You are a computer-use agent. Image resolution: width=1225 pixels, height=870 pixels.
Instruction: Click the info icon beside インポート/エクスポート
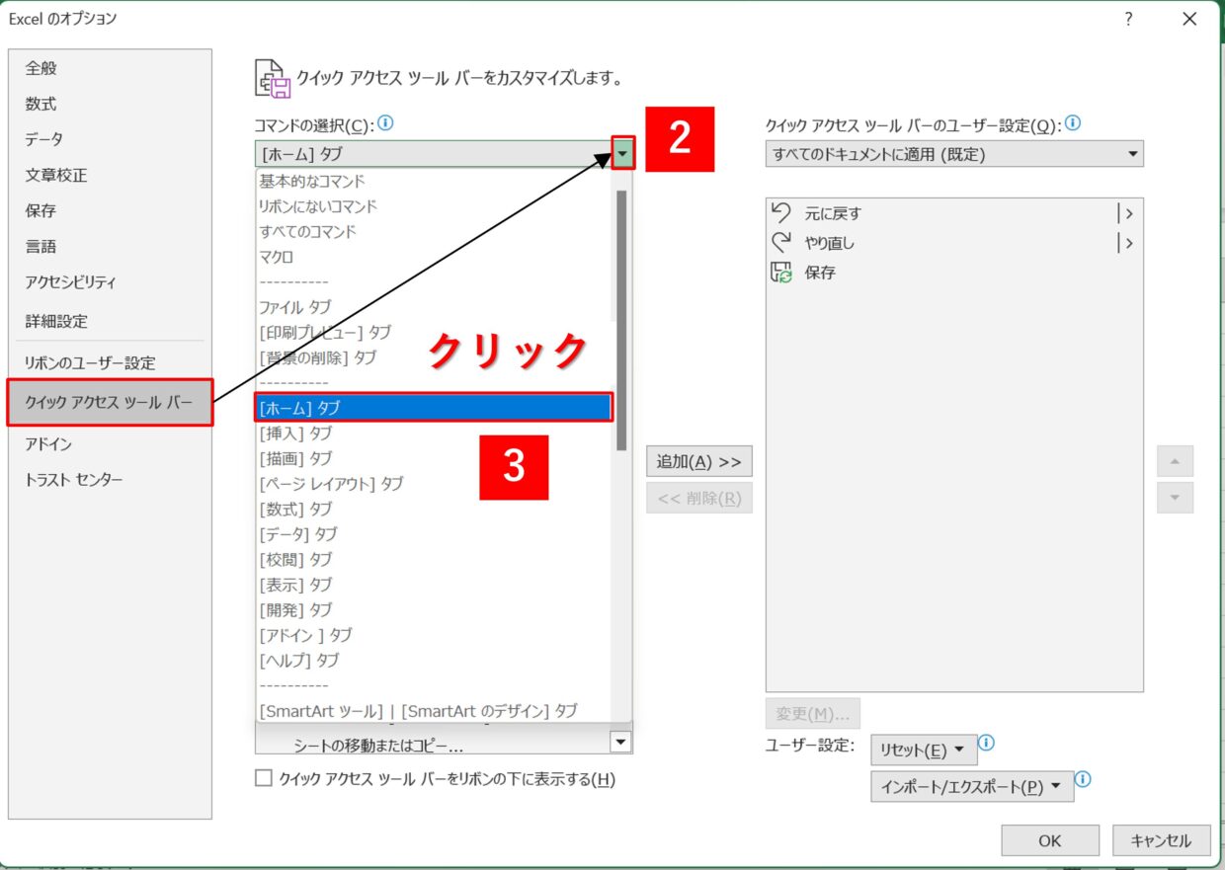[x=1083, y=780]
